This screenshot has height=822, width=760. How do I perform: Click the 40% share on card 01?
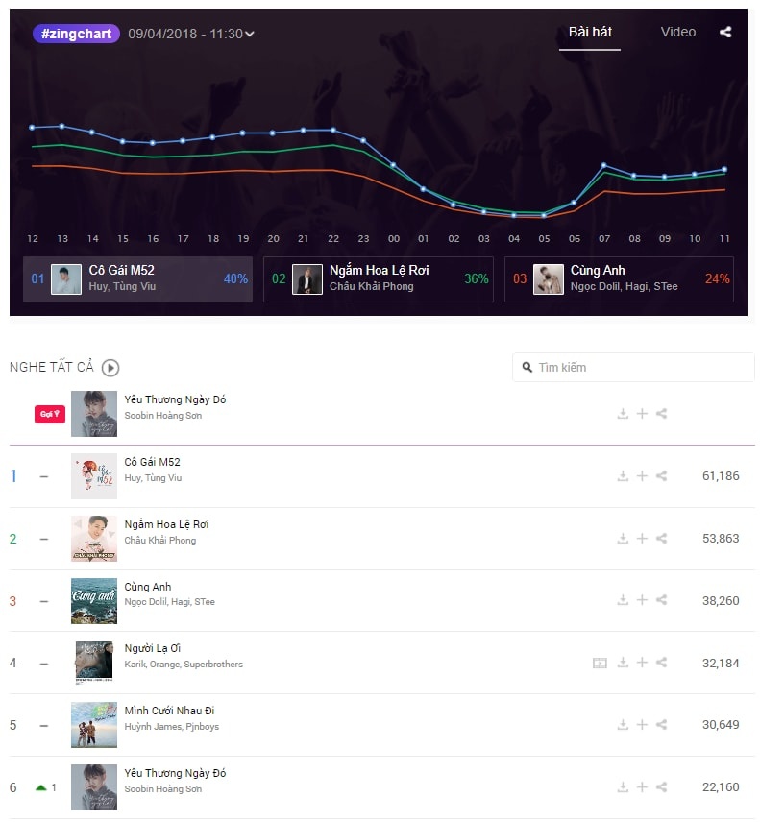tap(235, 278)
